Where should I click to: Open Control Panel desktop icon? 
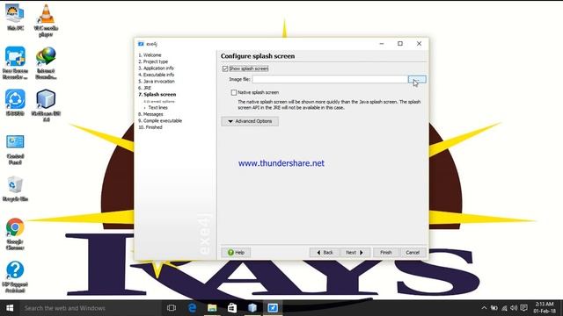click(15, 150)
